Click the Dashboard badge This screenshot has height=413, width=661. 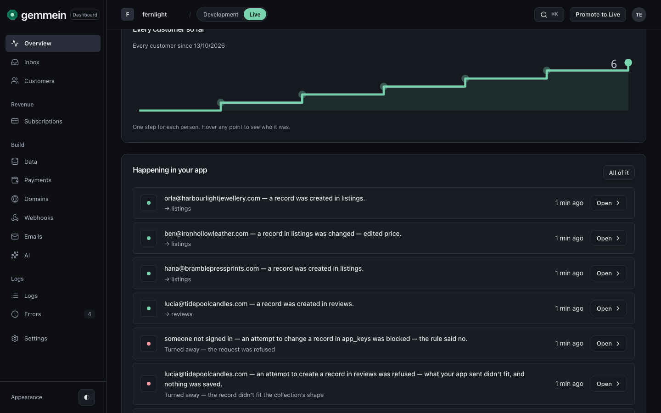click(x=85, y=15)
